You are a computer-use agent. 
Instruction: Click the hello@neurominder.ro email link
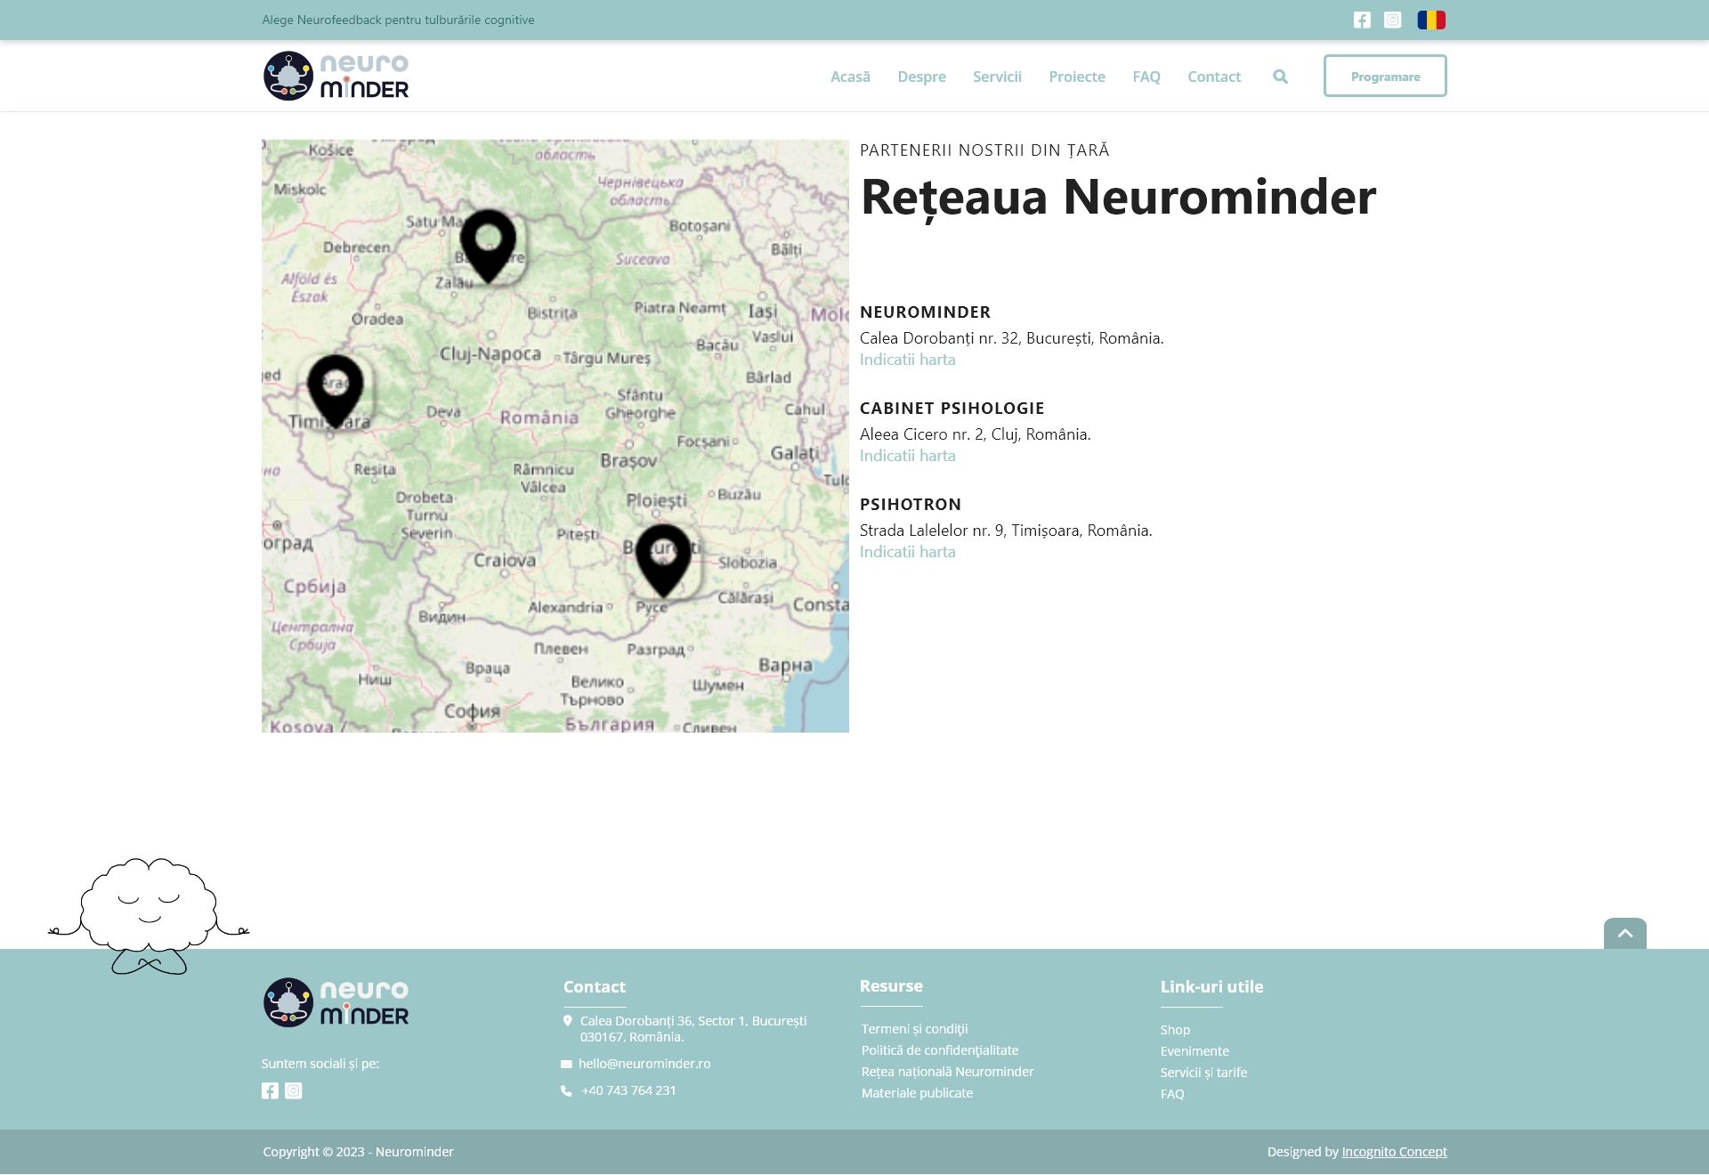click(x=644, y=1064)
